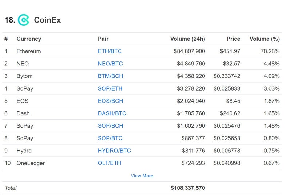Click the Volume (%) column header
The width and height of the screenshot is (291, 196).
pyautogui.click(x=264, y=39)
